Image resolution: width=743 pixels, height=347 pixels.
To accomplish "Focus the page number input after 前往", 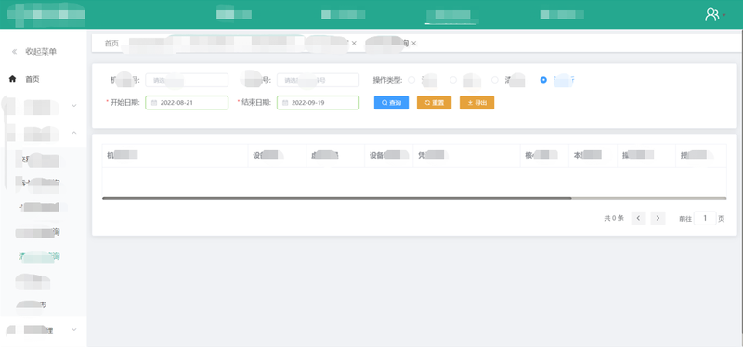I will tap(705, 218).
